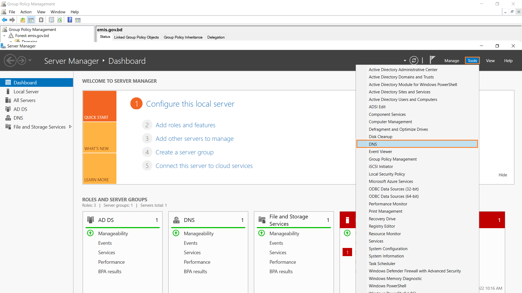Click the red alert count badge 1
The image size is (522, 293).
click(347, 252)
